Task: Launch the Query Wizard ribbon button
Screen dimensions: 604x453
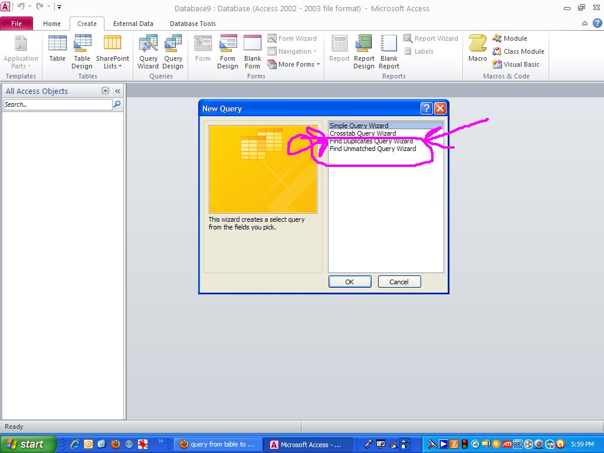Action: click(x=148, y=52)
